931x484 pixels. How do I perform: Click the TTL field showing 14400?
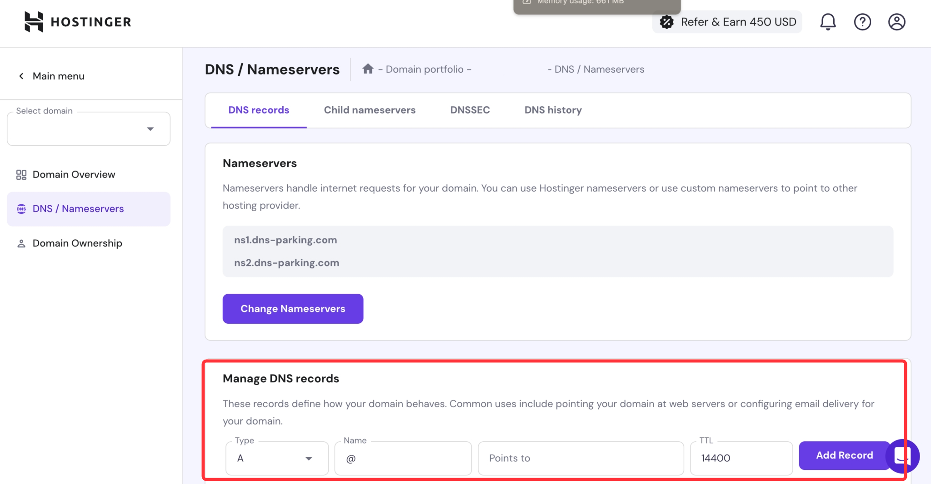point(741,458)
